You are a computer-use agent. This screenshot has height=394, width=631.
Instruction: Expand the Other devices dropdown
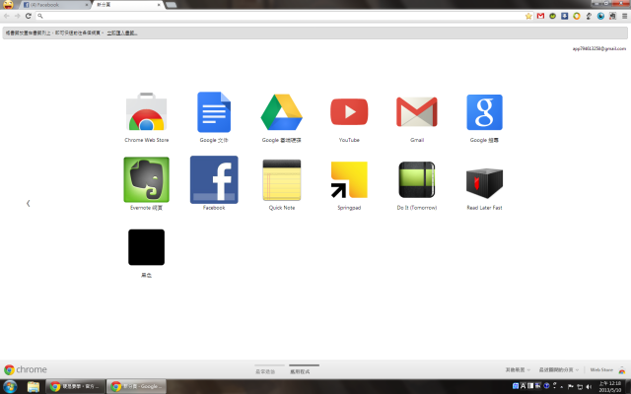click(518, 370)
